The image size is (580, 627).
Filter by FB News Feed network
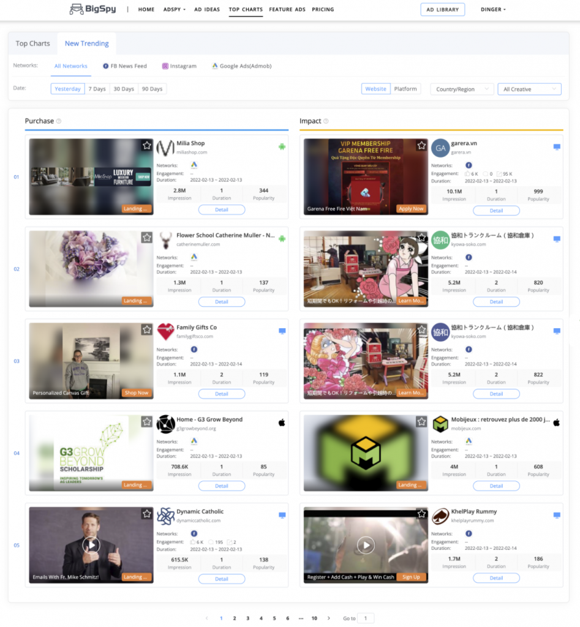tap(125, 66)
